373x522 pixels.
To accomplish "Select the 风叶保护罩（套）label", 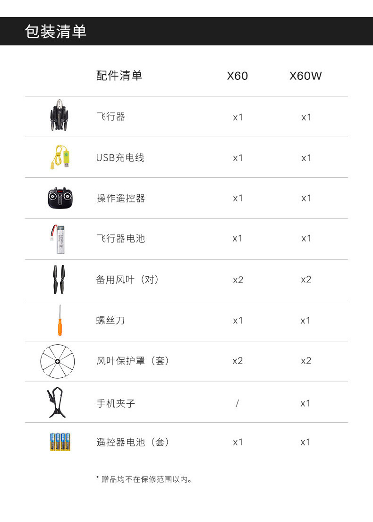I will click(133, 361).
